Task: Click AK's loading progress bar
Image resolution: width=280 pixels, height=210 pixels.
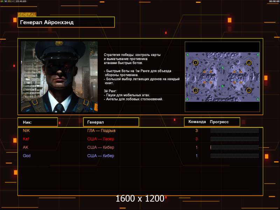Action: click(x=234, y=147)
